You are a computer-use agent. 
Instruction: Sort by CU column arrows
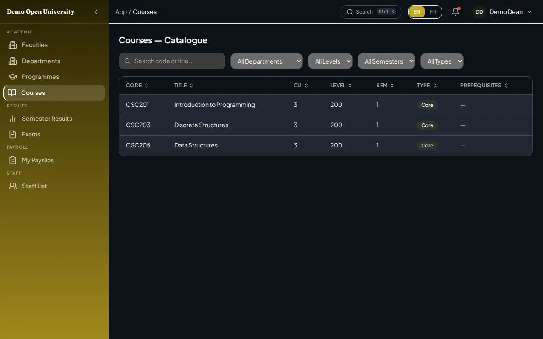pos(306,86)
